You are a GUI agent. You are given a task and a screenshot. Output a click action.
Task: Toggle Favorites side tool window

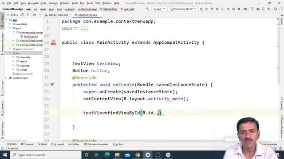coord(2,109)
